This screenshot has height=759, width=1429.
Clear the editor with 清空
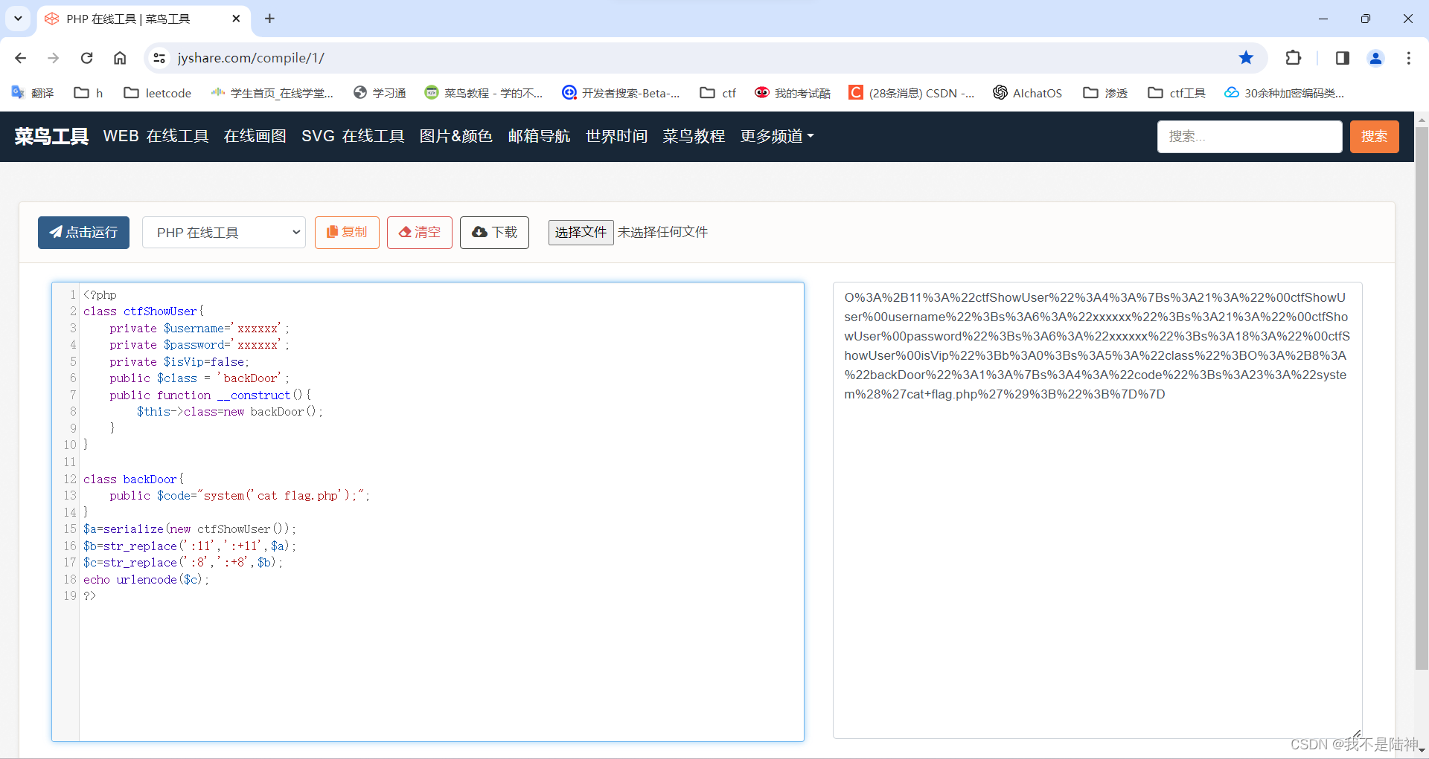(x=420, y=233)
